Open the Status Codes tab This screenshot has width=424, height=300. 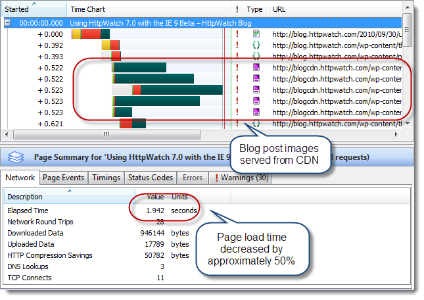click(151, 178)
